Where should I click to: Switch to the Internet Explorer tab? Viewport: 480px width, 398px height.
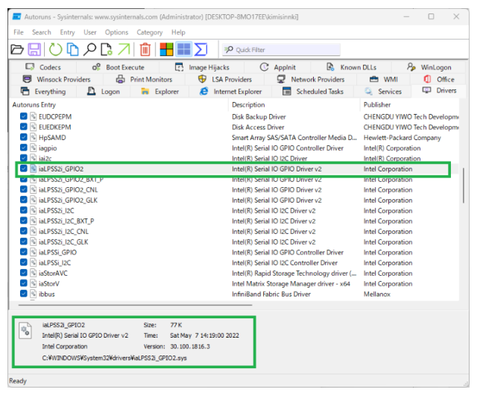pyautogui.click(x=230, y=92)
